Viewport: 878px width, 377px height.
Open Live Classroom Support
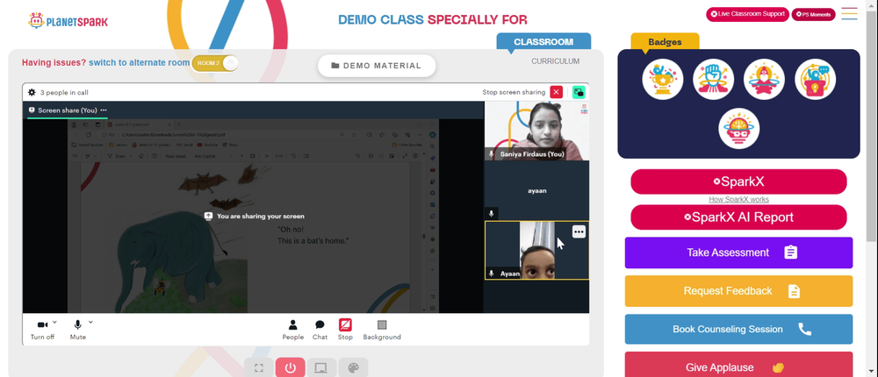(747, 14)
